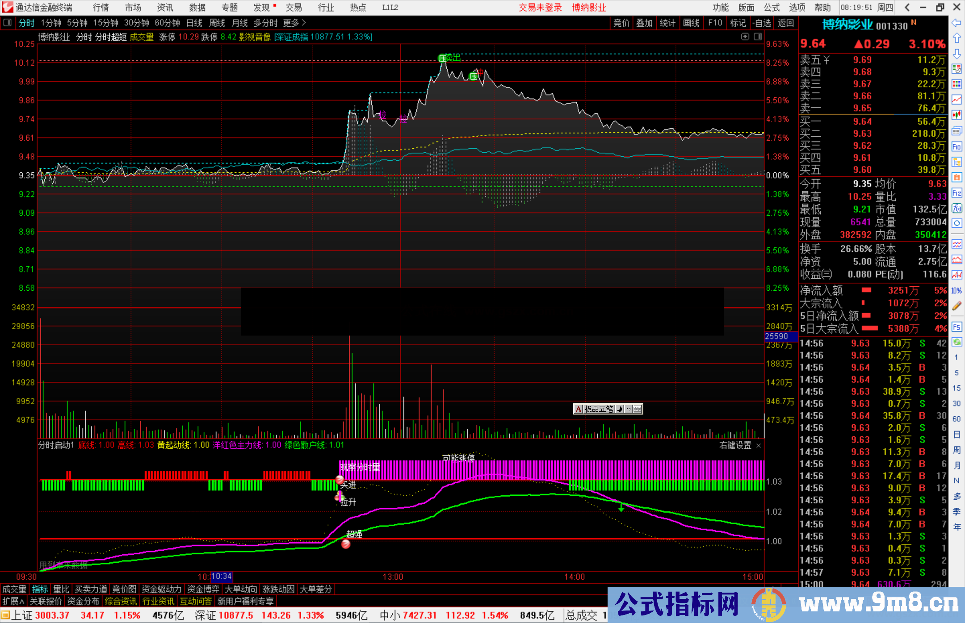Open the candlestick chart icon in sidebar
This screenshot has width=965, height=623.
click(x=957, y=115)
